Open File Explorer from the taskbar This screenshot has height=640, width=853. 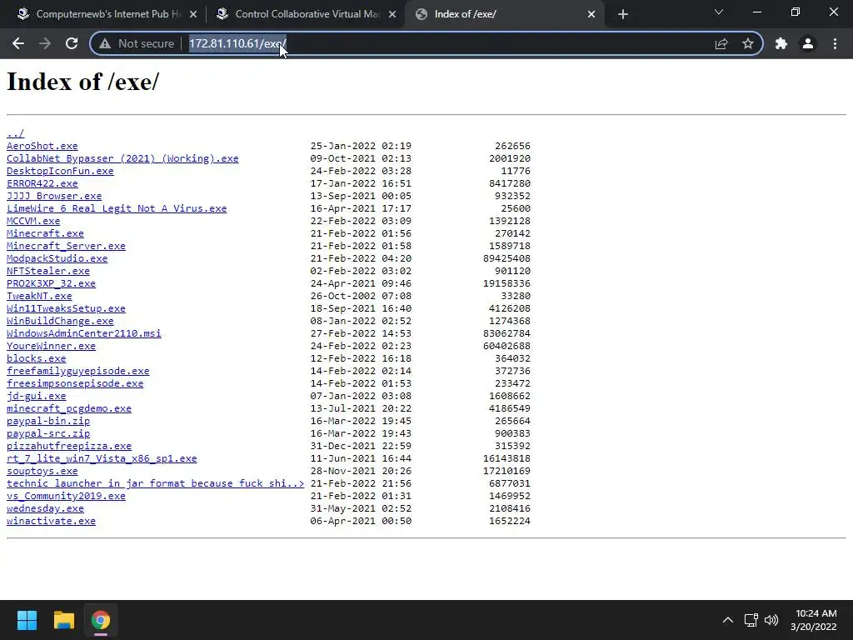click(63, 620)
